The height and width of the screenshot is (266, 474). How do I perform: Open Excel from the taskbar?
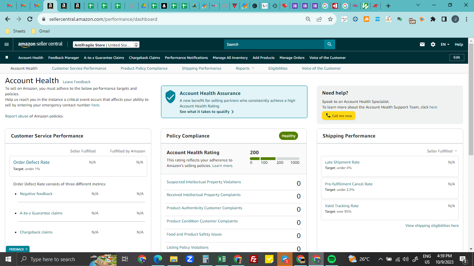tap(222, 259)
